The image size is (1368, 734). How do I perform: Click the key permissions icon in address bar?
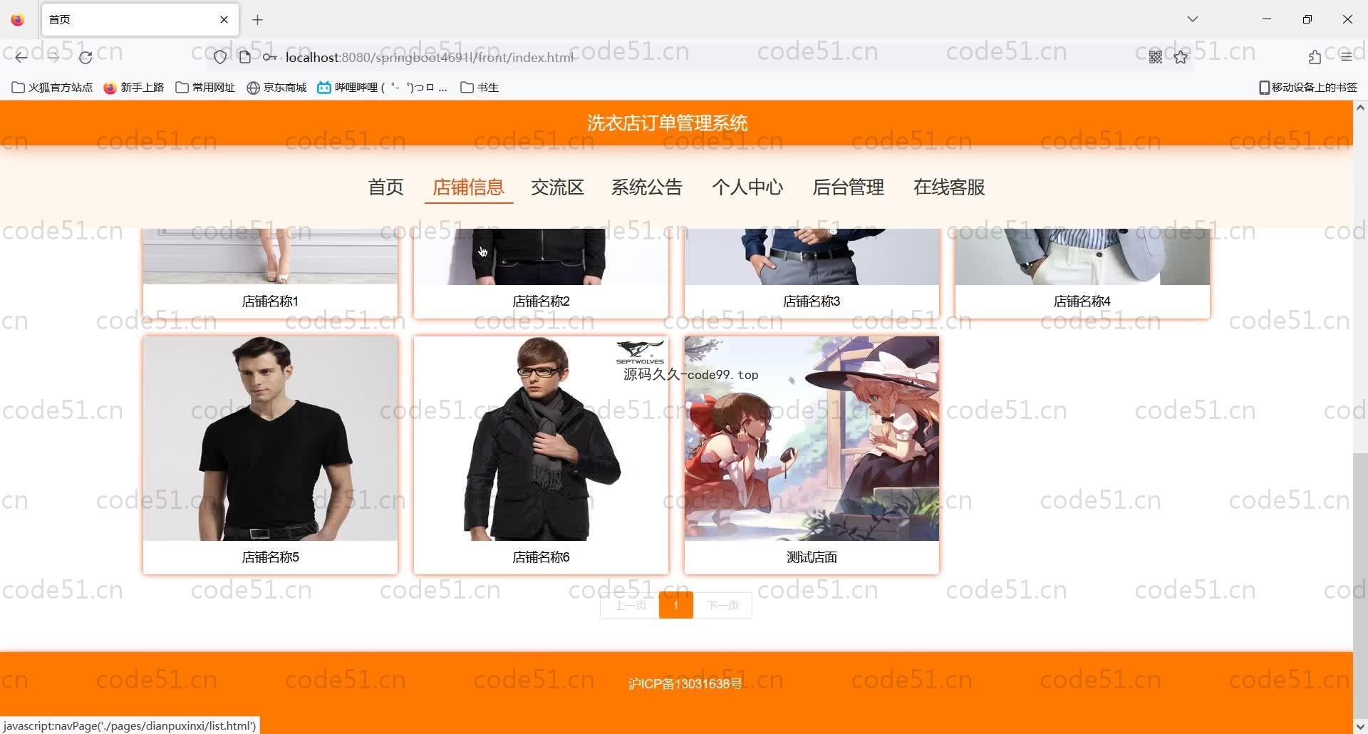tap(269, 57)
